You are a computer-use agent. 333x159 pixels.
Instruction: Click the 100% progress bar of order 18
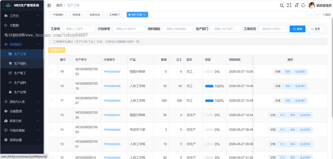click(x=209, y=86)
